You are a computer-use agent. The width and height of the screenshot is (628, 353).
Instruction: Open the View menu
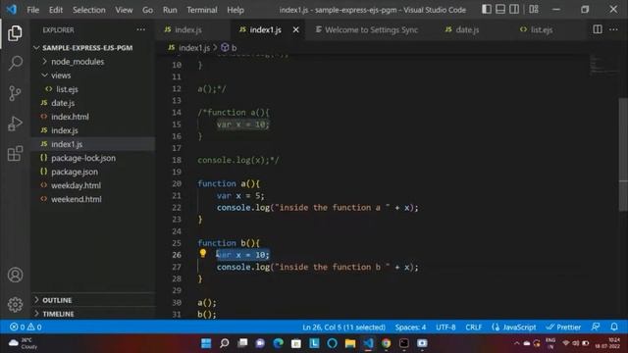pos(124,10)
